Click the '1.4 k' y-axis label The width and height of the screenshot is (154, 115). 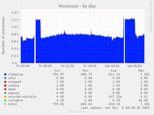coord(15,13)
